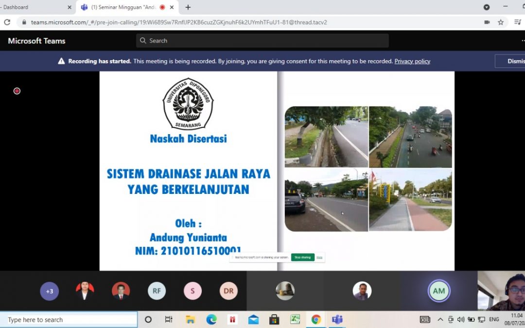Click the +3 more participants avatar
Viewport: 525px width, 328px height.
point(49,291)
